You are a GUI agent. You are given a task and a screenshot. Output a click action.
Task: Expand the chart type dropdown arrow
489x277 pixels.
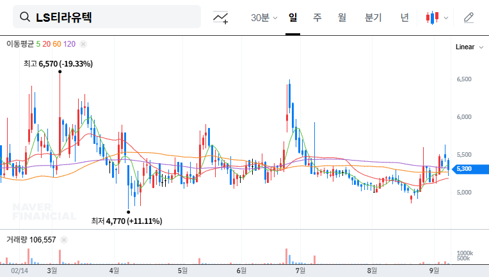click(446, 18)
